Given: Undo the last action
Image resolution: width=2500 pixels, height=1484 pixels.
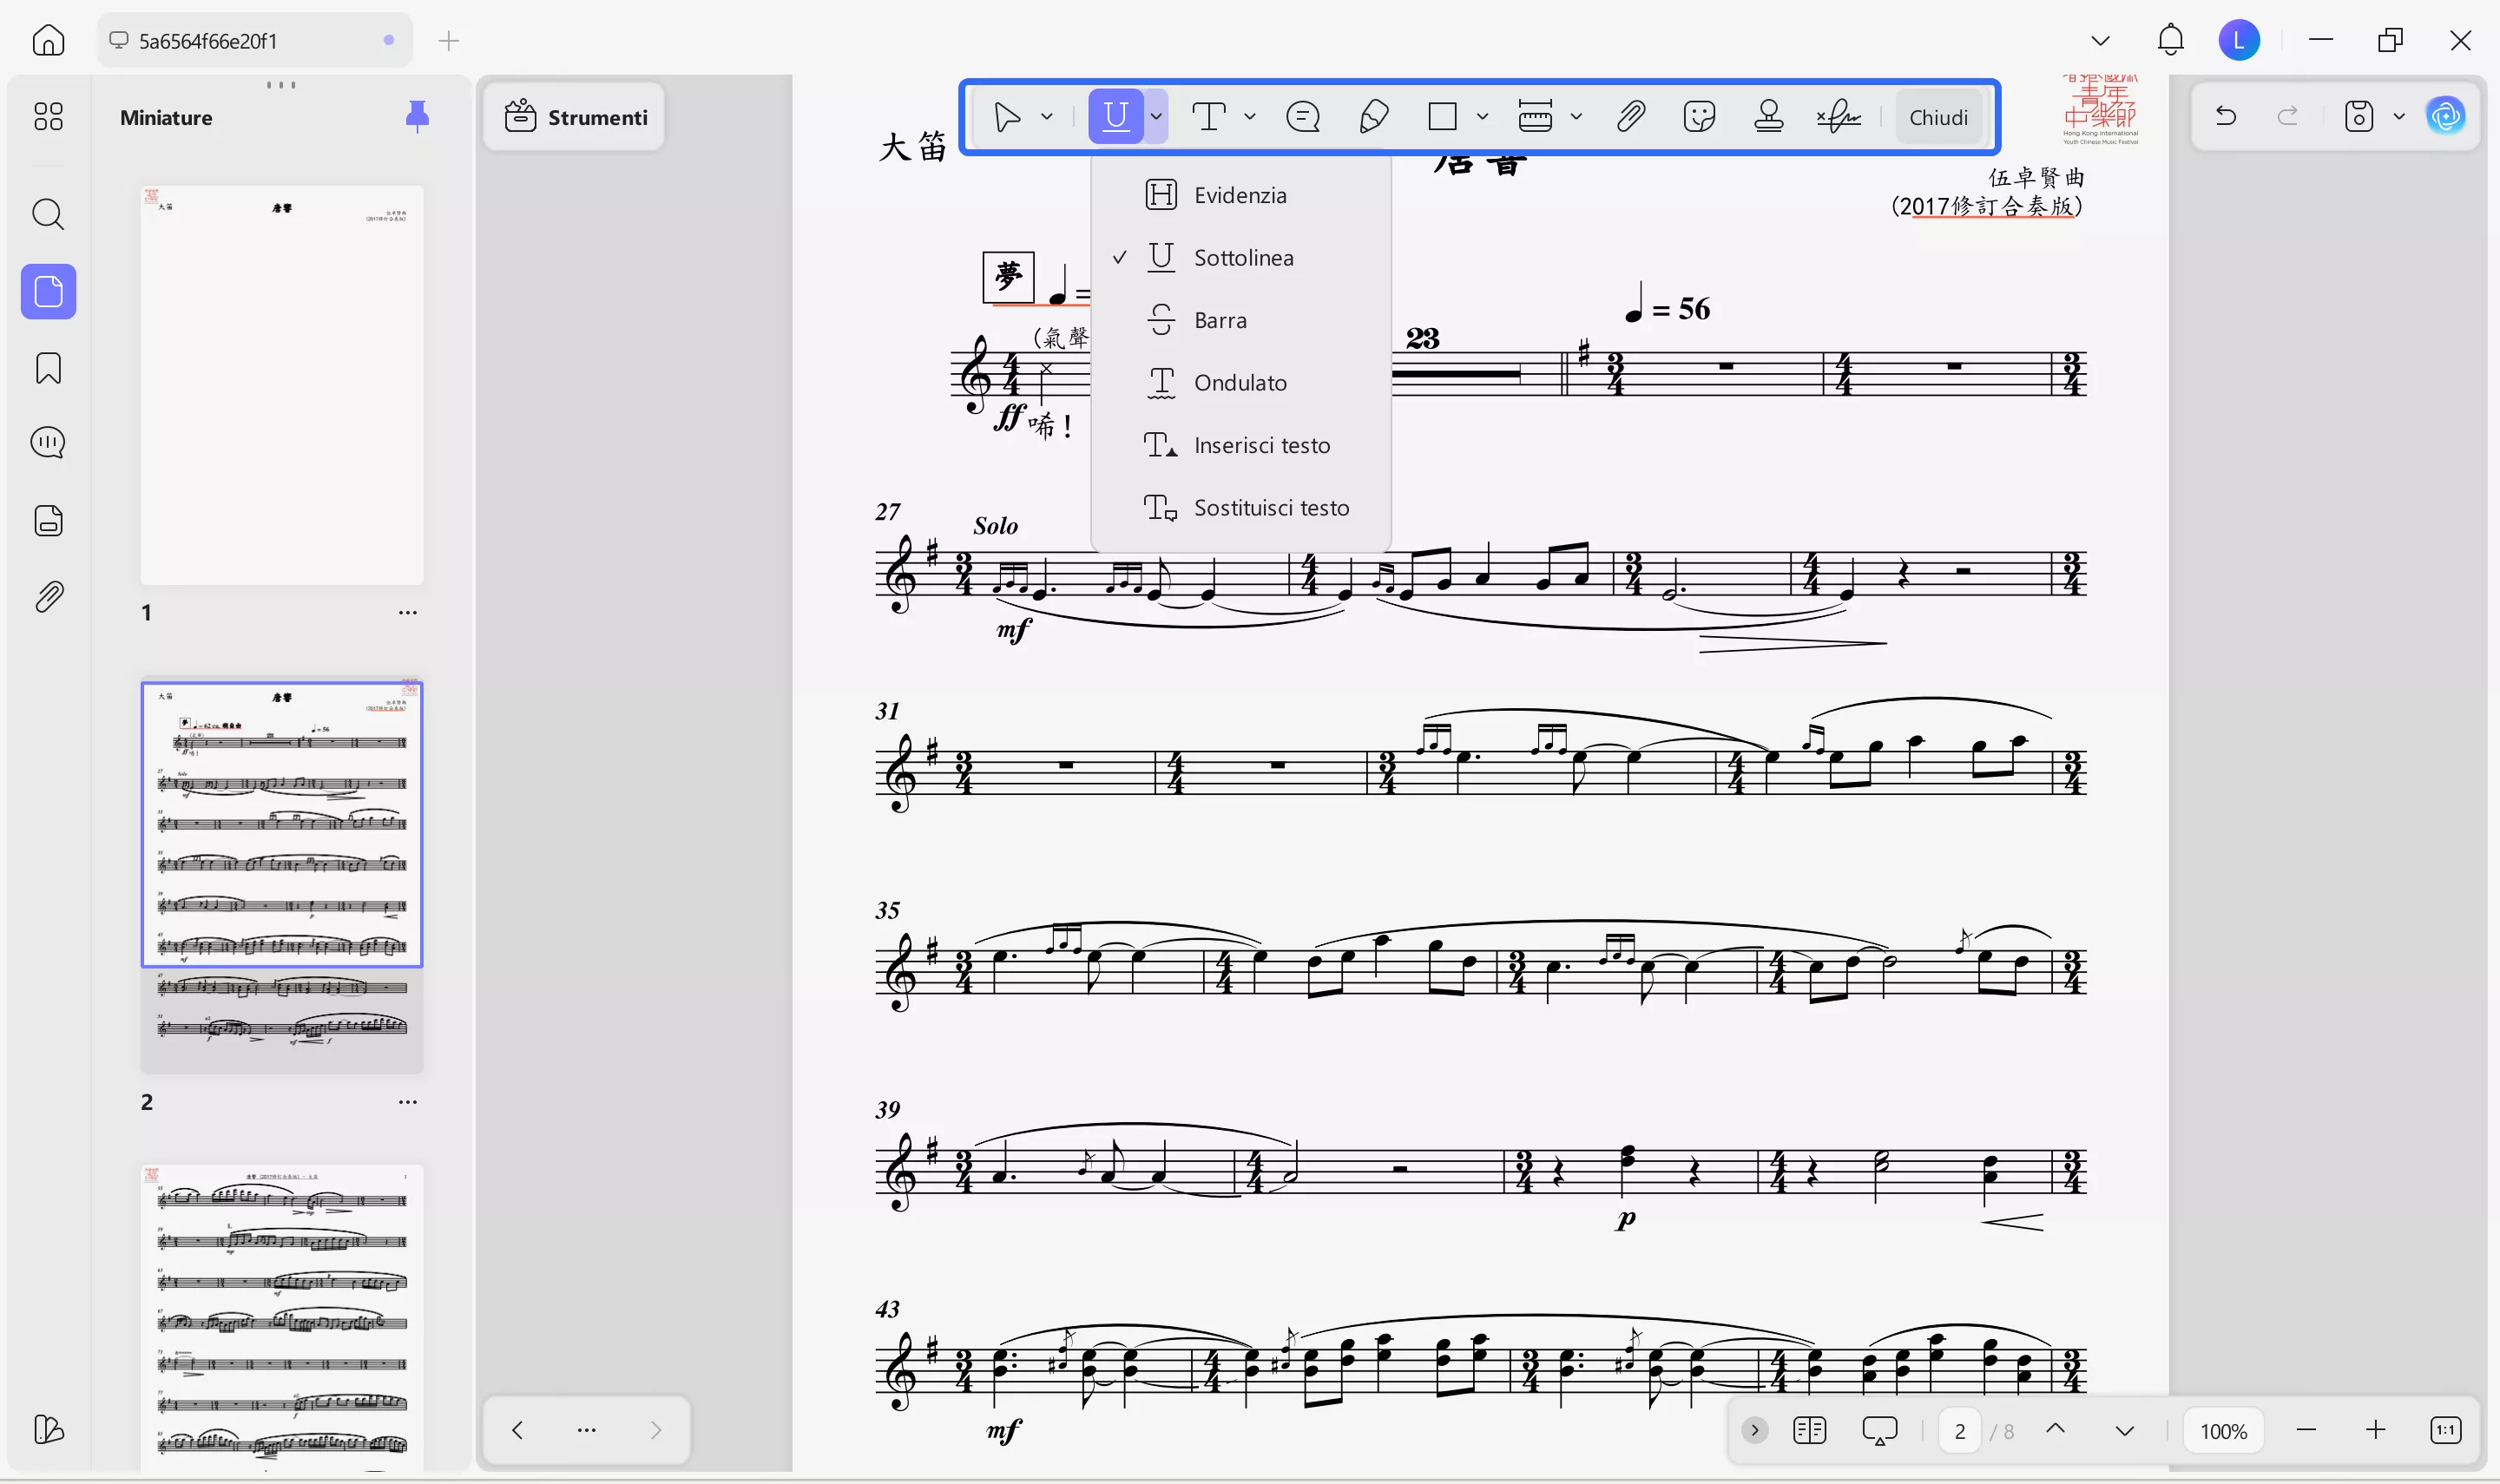Looking at the screenshot, I should tap(2227, 116).
